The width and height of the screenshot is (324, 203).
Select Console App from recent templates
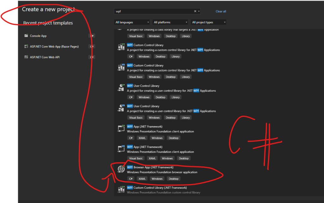click(38, 36)
